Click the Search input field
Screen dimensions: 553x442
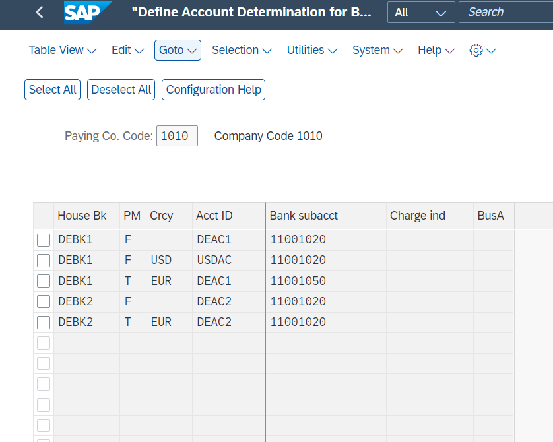click(x=506, y=13)
